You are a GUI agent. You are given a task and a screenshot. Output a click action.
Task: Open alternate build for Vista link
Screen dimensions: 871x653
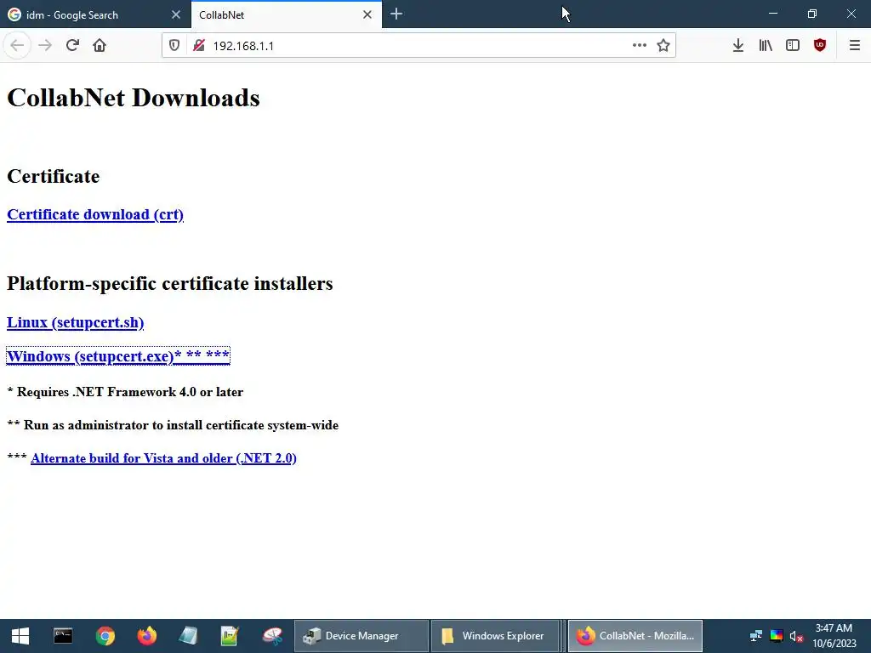pyautogui.click(x=163, y=458)
